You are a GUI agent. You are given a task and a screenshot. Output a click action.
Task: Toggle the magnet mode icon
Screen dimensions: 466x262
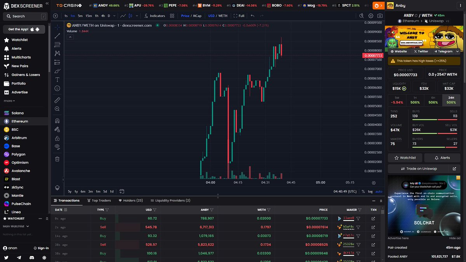(57, 121)
